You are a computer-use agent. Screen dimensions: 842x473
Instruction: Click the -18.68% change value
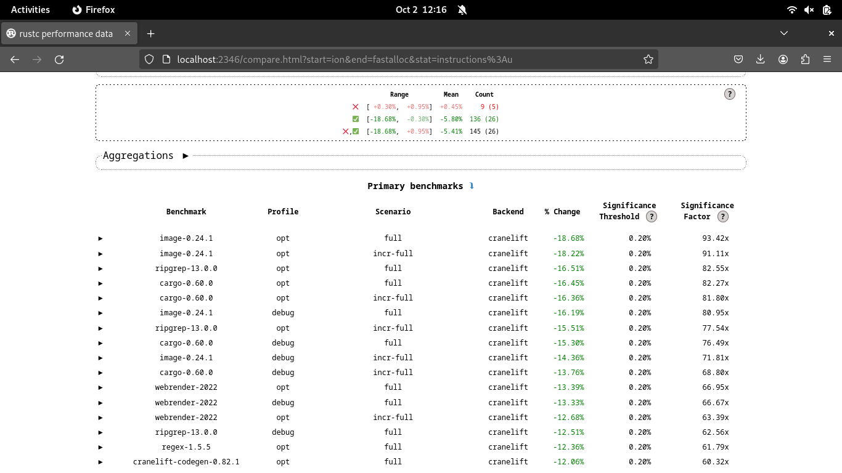568,238
